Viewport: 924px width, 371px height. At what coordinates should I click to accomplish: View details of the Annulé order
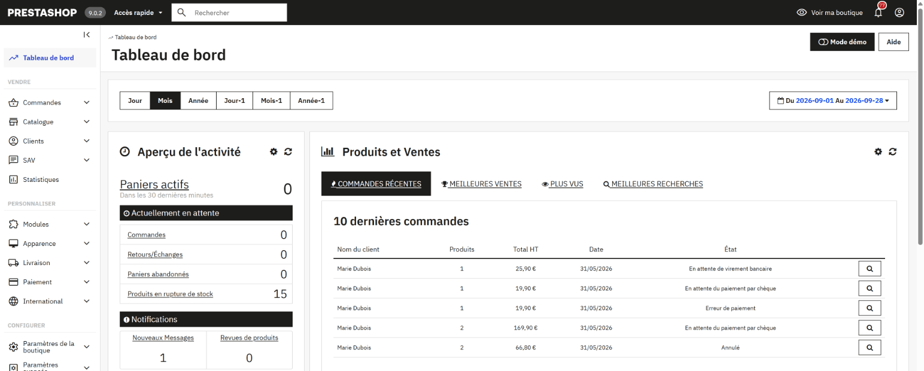(870, 348)
